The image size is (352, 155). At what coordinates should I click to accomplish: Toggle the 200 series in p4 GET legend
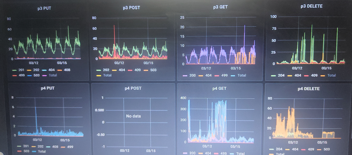pos(190,153)
